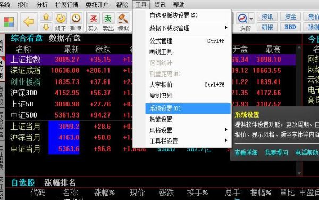The image size is (319, 200).
Task: Open the 委托开户 menu
Action: 97,4
